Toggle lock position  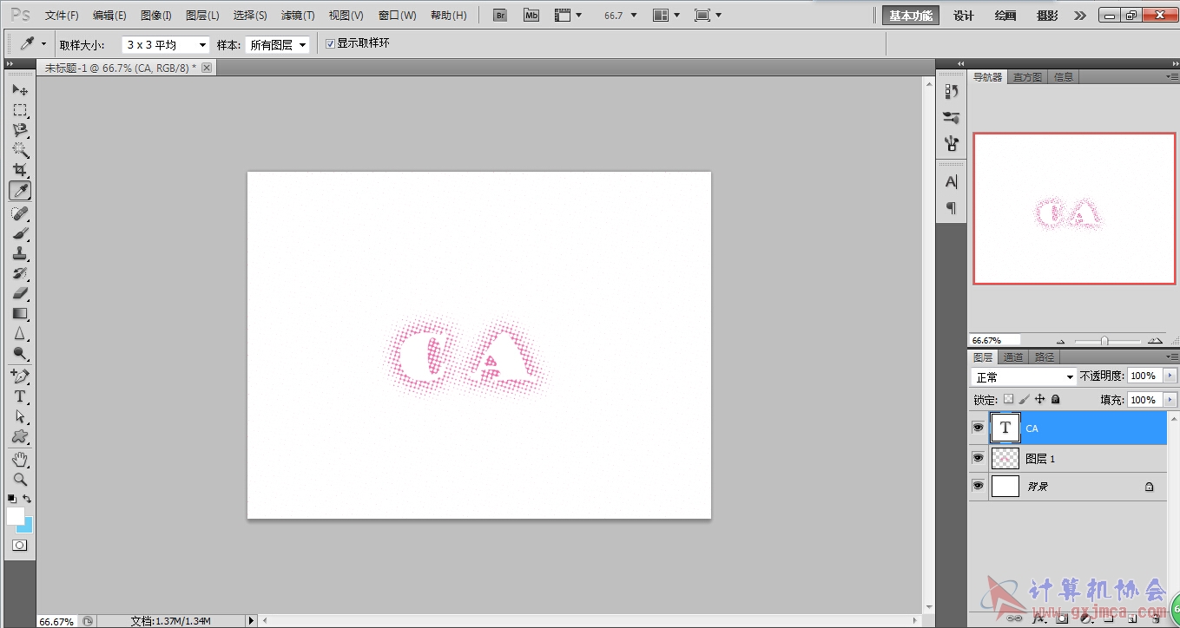(1039, 399)
